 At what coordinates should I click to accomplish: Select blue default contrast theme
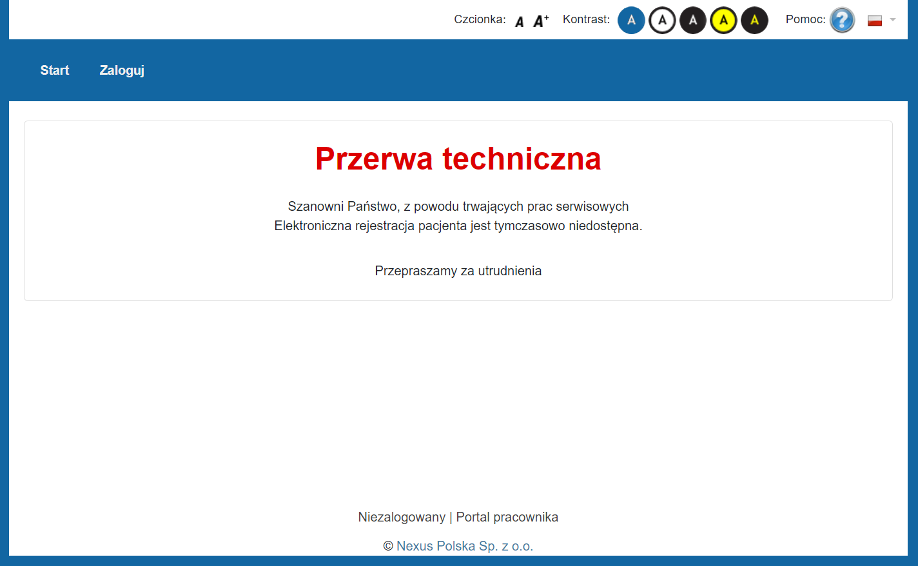(x=631, y=20)
